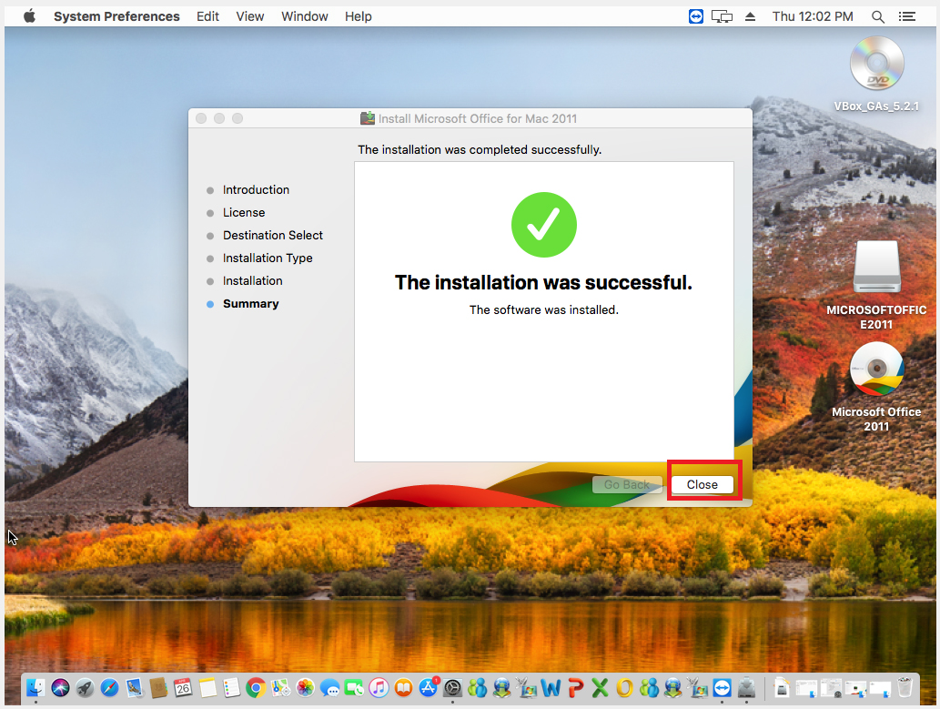Open Safari browser from the Dock
940x709 pixels.
click(109, 688)
